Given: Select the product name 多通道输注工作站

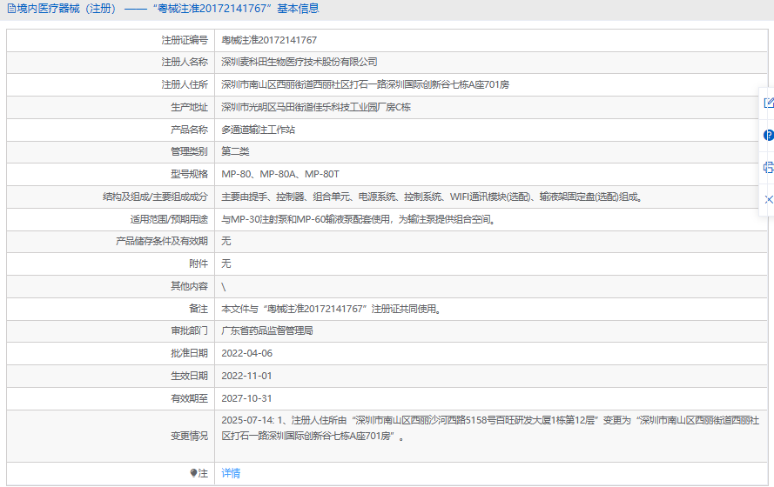Looking at the screenshot, I should [259, 130].
